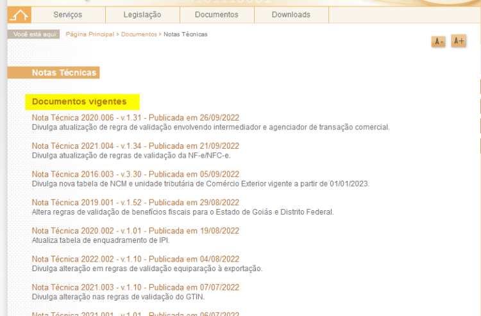The height and width of the screenshot is (316, 481).
Task: Open Nota Técnica 2016.003 v.3.30 link
Action: tap(135, 174)
